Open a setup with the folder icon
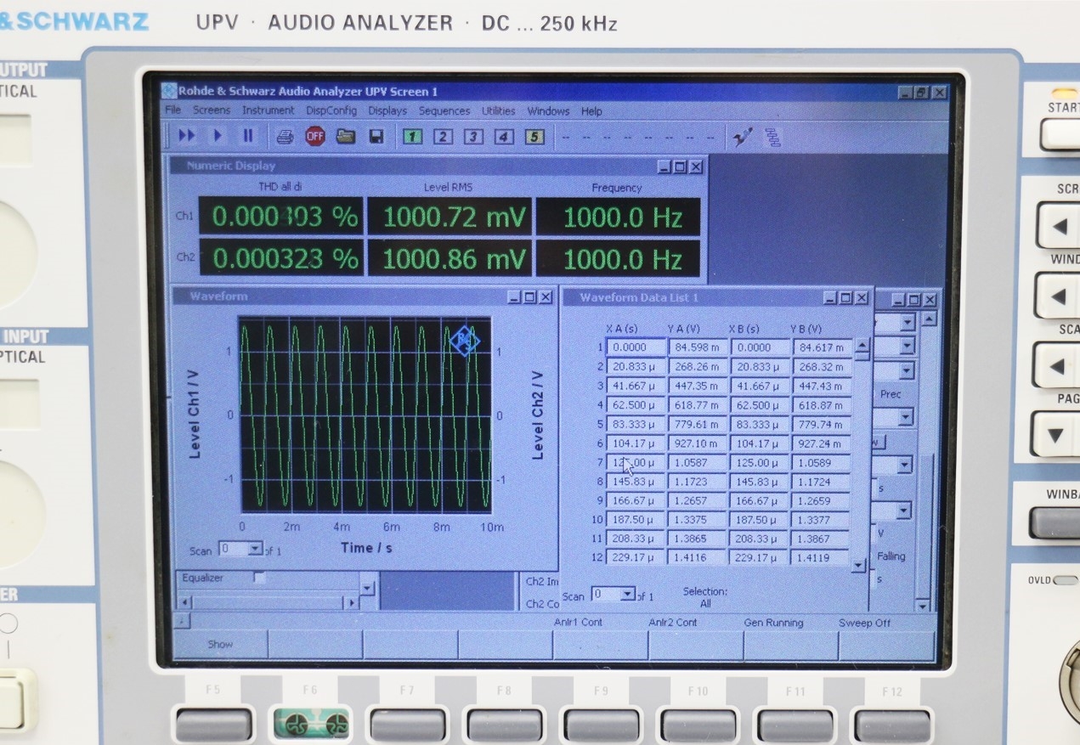This screenshot has height=745, width=1080. (x=345, y=136)
